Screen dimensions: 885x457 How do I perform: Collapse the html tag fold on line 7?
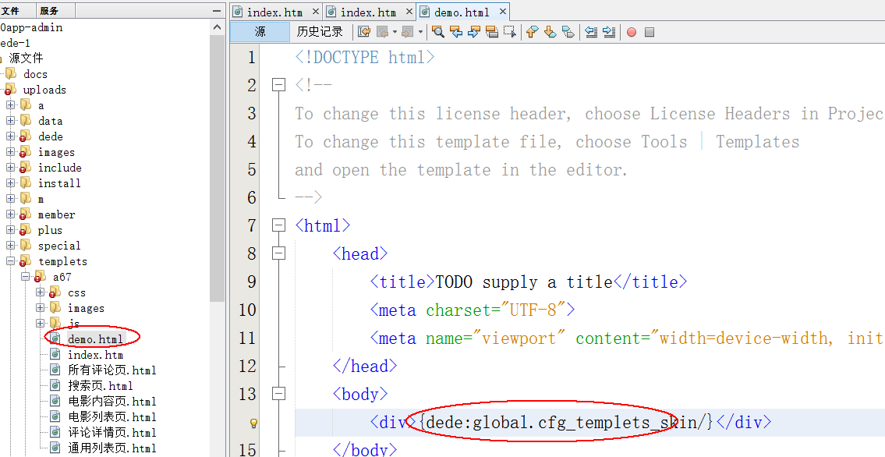pyautogui.click(x=278, y=225)
